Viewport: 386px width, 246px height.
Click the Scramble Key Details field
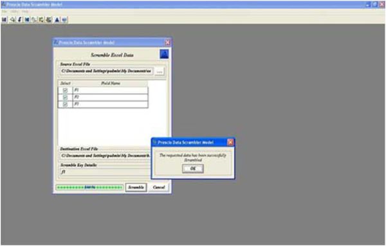click(106, 172)
